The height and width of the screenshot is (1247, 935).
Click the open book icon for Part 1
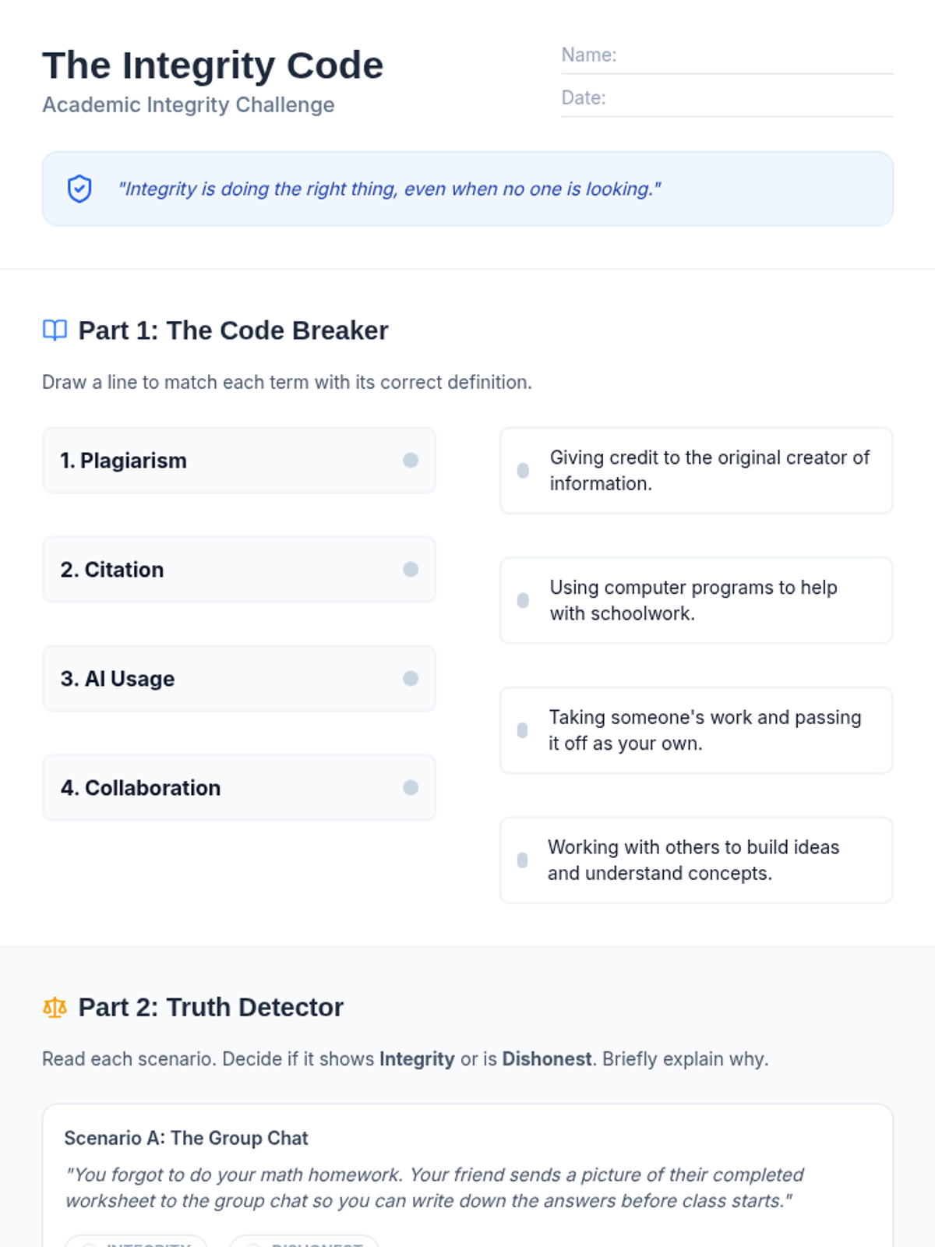pyautogui.click(x=55, y=330)
